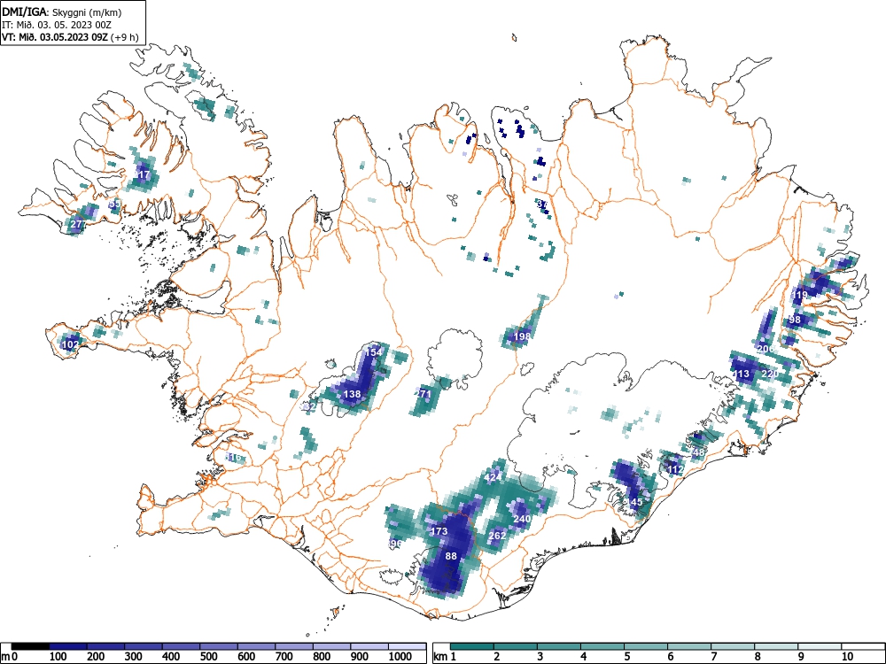Select the 'm 0' legend scale label

10,657
